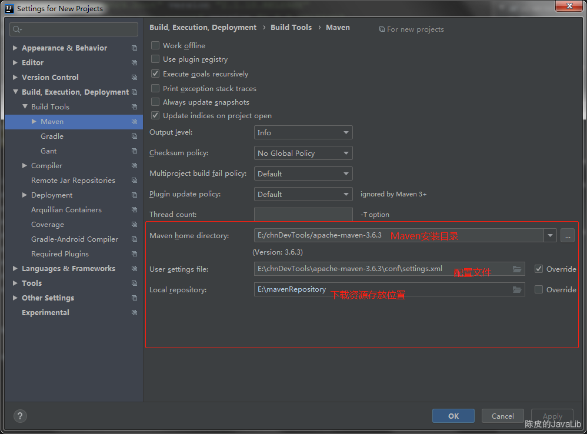Expand the Appearance & Behavior node
Viewport: 587px width, 434px height.
15,48
